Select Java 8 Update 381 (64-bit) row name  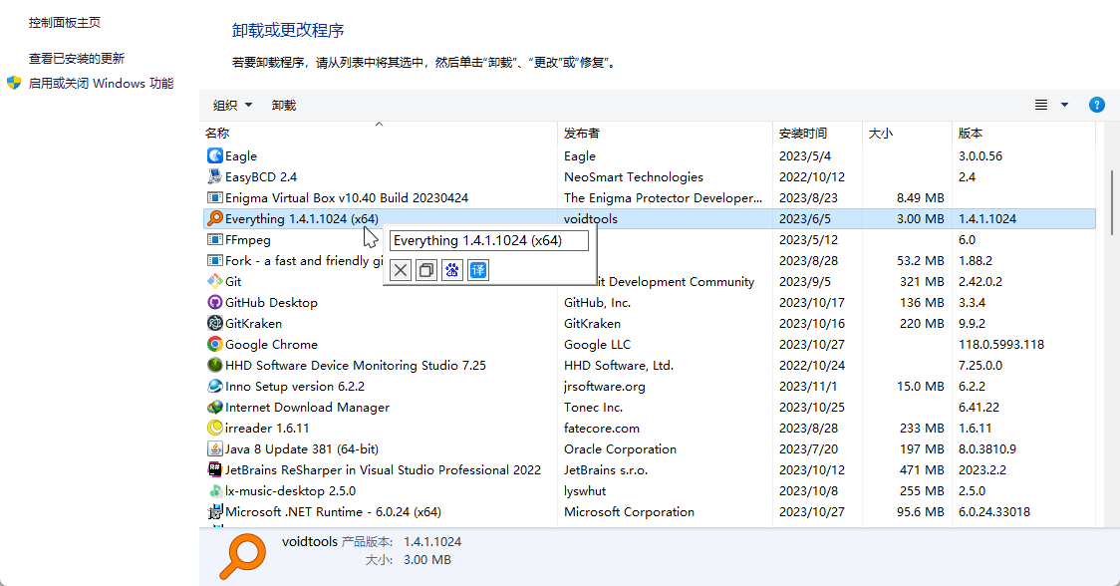302,448
